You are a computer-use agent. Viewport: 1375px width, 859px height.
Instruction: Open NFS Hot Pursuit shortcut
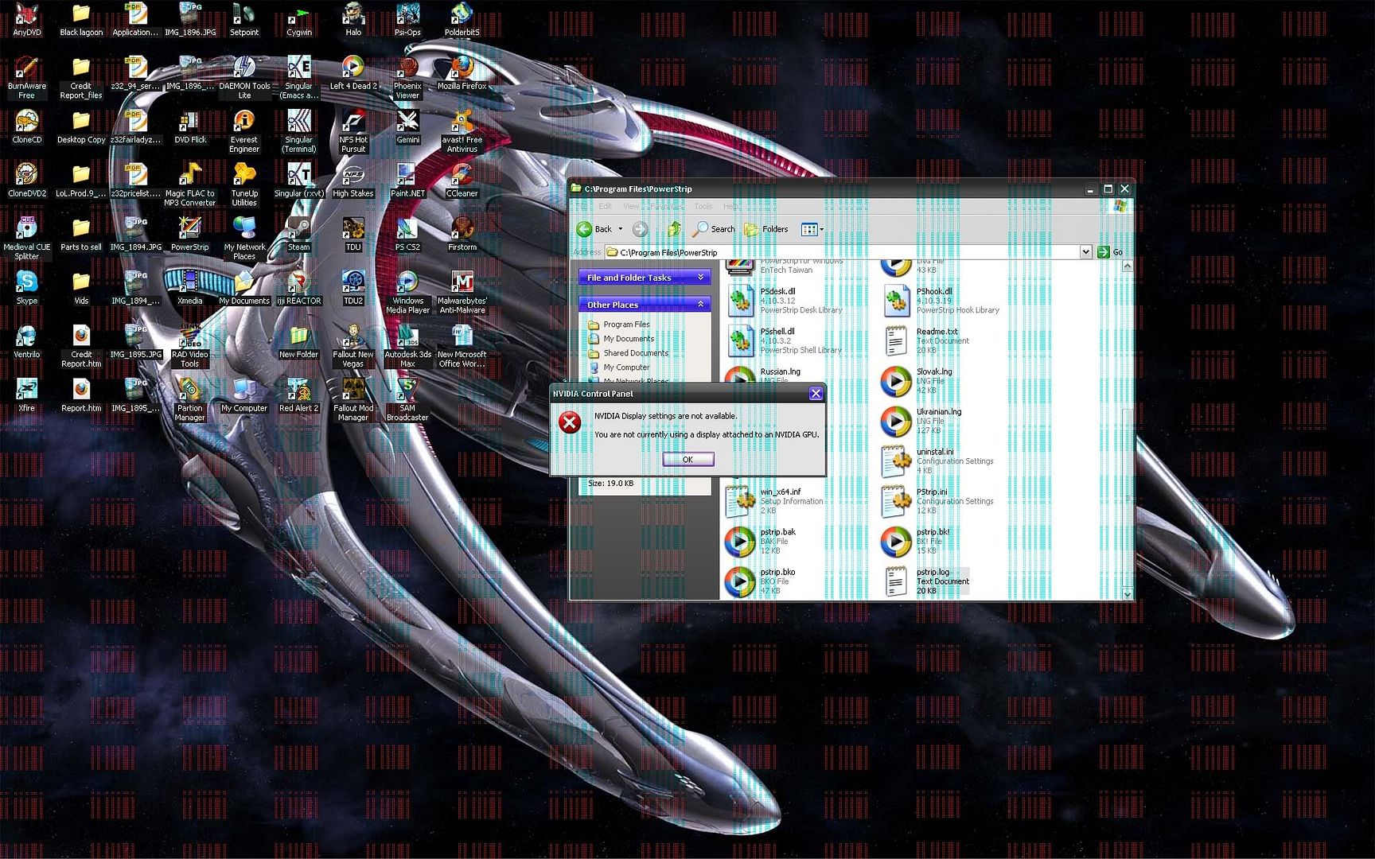353,131
